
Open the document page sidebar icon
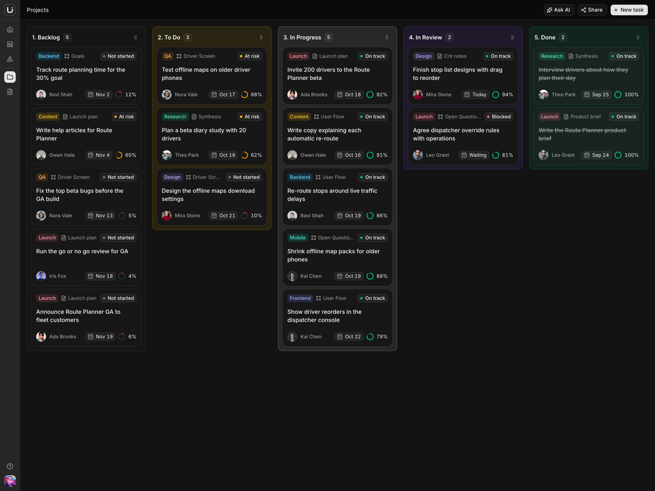10,92
